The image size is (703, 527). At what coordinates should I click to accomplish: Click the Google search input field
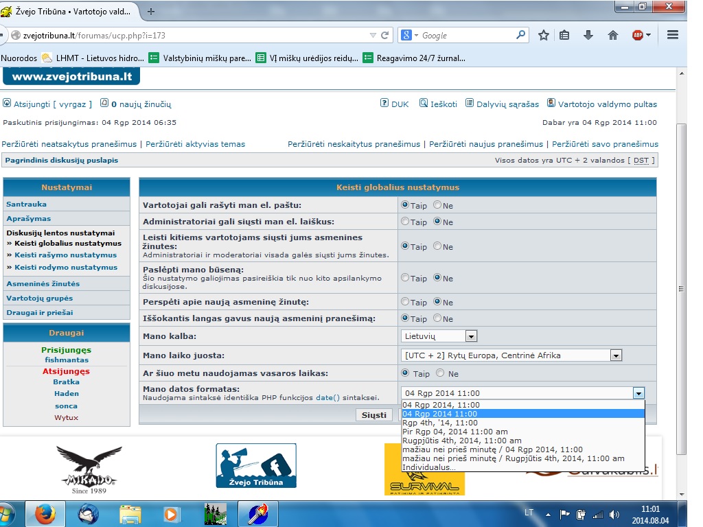pyautogui.click(x=467, y=35)
